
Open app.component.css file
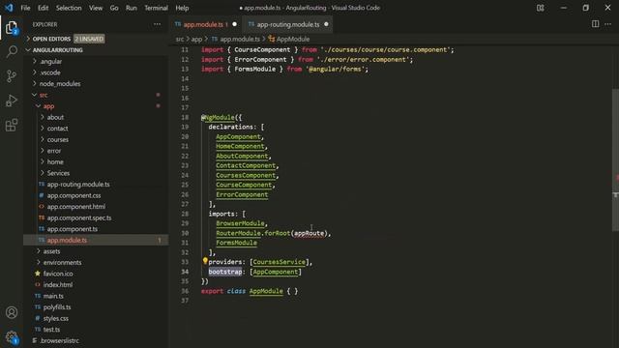point(74,195)
